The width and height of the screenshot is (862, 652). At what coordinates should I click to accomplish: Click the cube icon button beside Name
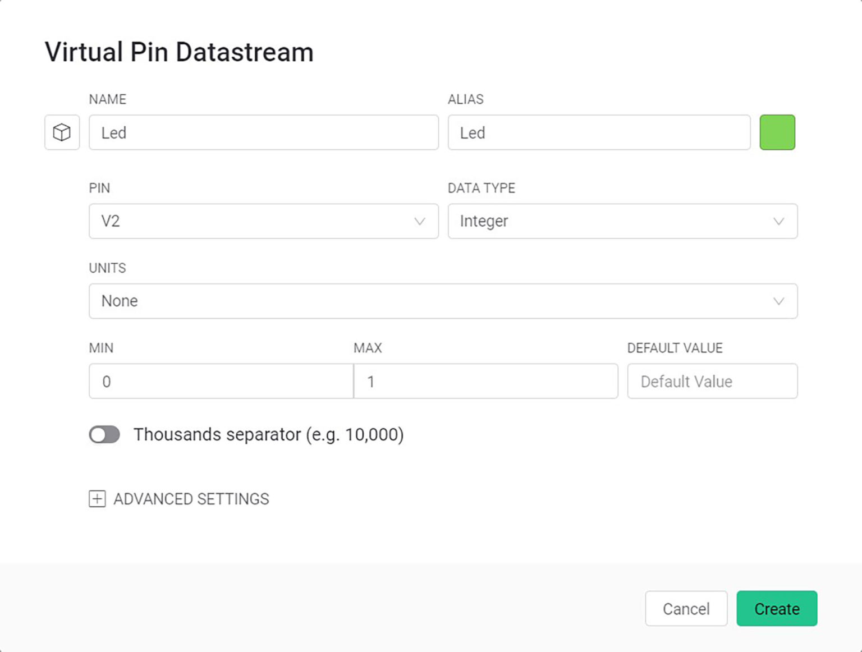click(x=62, y=132)
